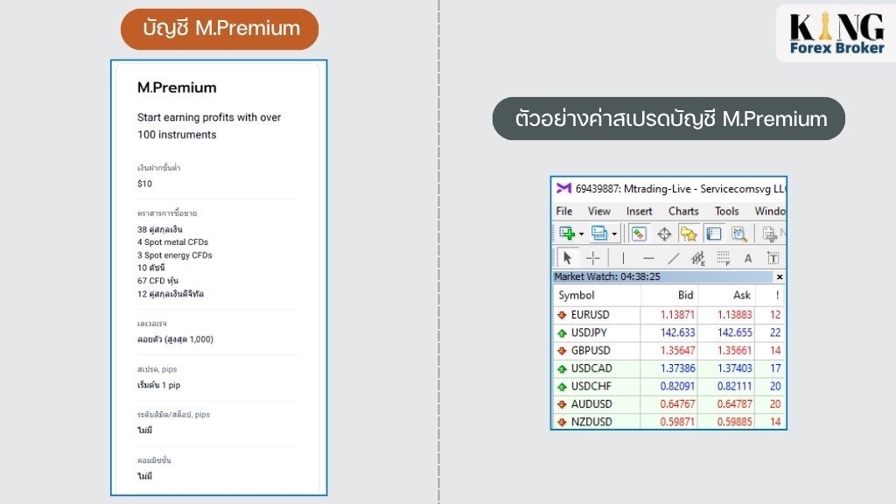Open the Data Window crosshair-target icon
This screenshot has width=896, height=504.
tap(664, 234)
